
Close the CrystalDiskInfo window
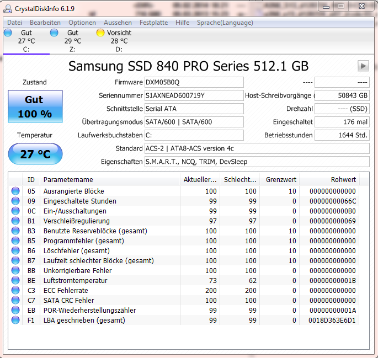click(x=361, y=7)
